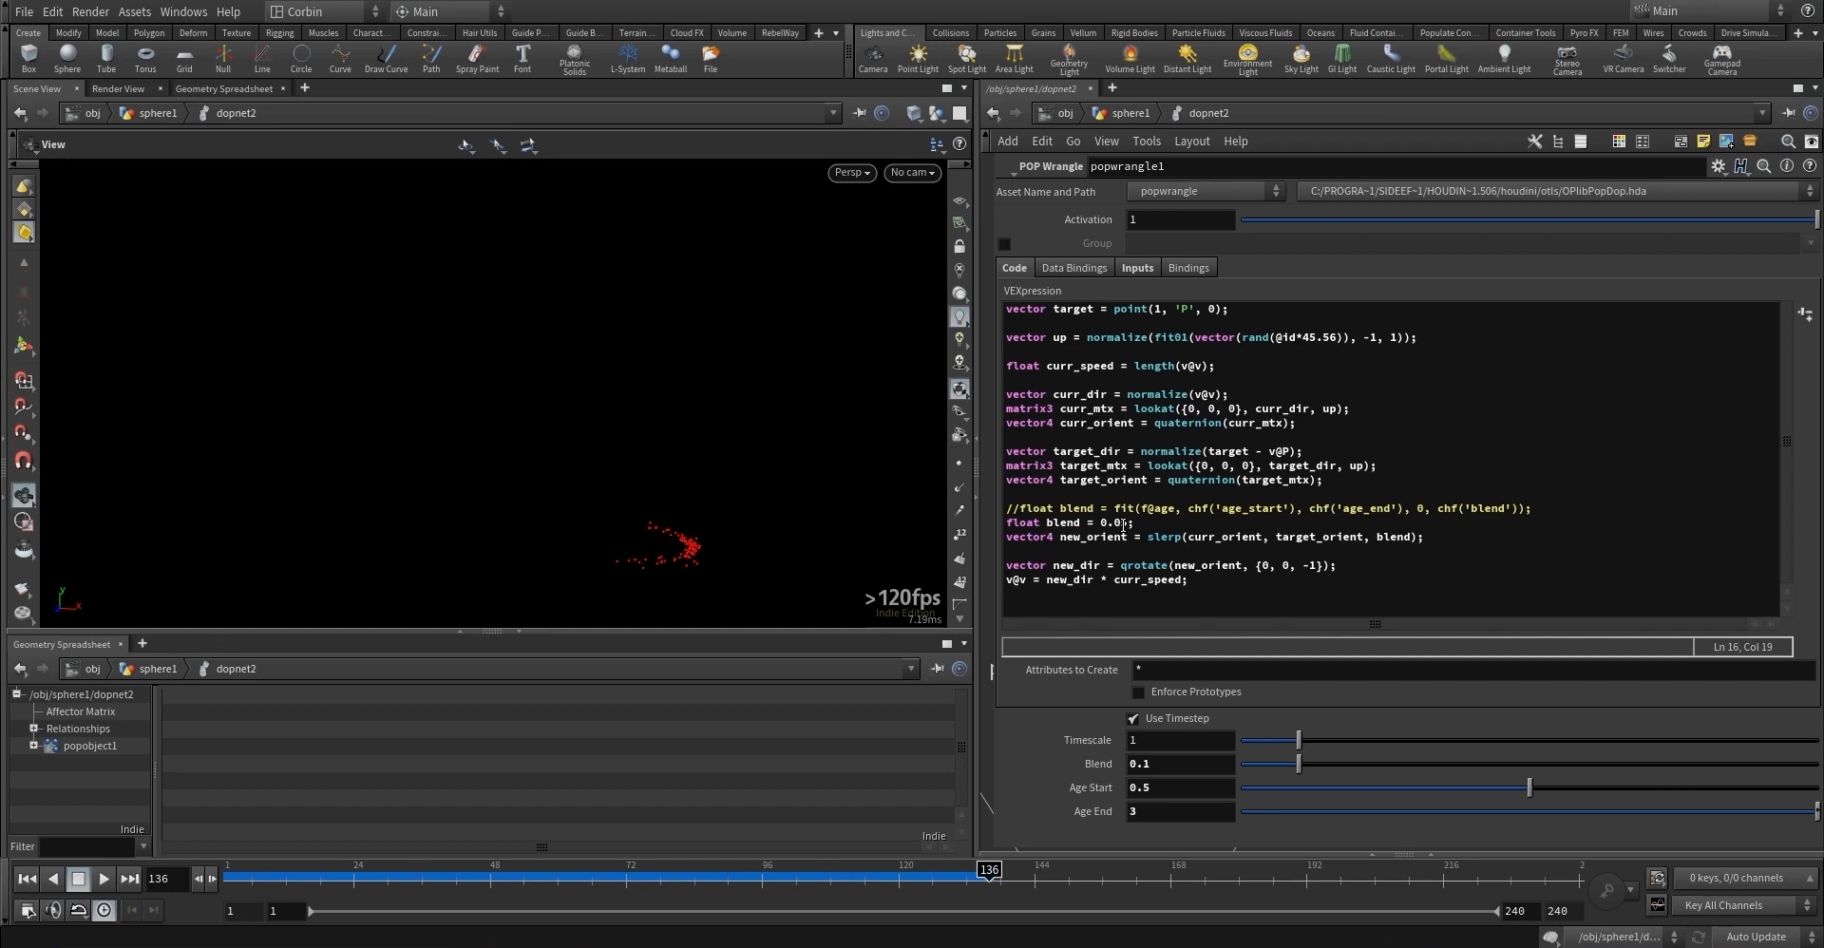Open the No cam camera dropdown

click(x=913, y=173)
